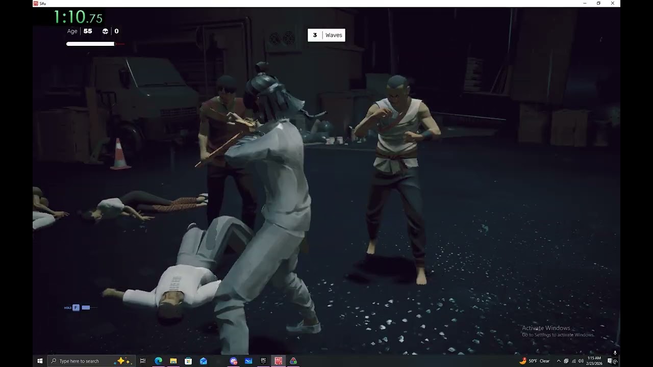Open the Outlook icon on the taskbar

204,361
